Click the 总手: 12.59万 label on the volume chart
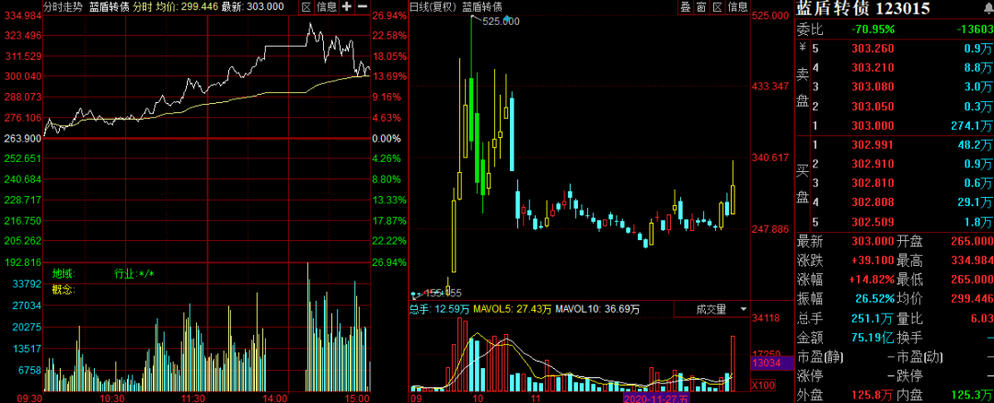Image resolution: width=994 pixels, height=403 pixels. pos(439,309)
